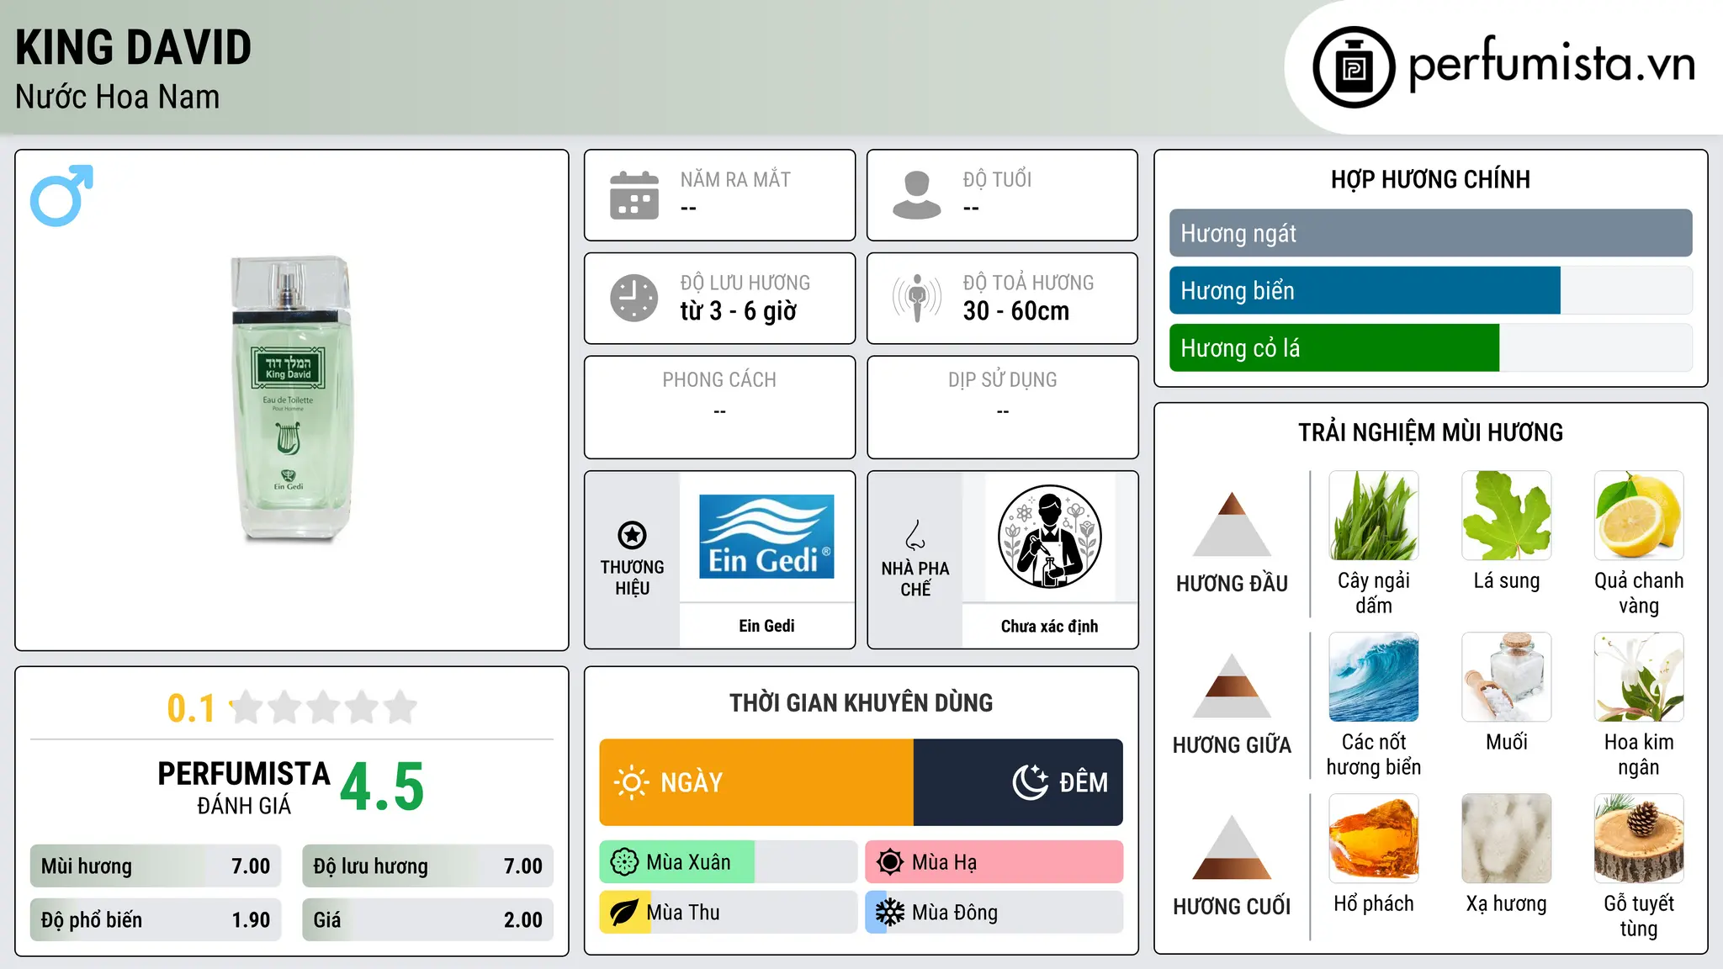This screenshot has height=969, width=1723.
Task: Click the Hương ngát accord bar
Action: (x=1430, y=233)
